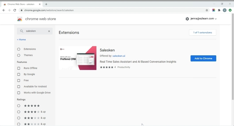Open the Chrome profile avatar
Screen dimensions: 234x126
[225, 10]
